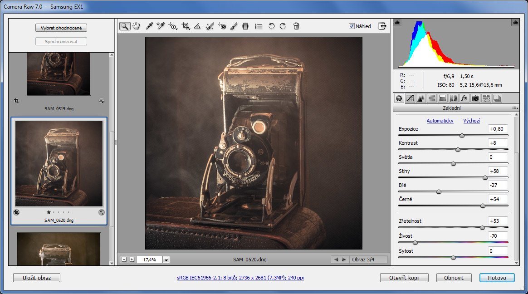
Task: Open Camera Raw preferences list icon
Action: click(259, 26)
